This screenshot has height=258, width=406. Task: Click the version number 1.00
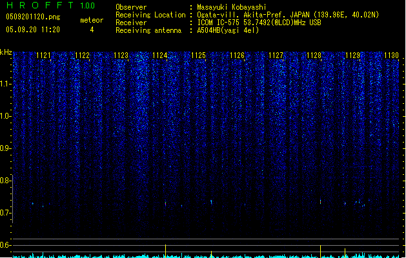click(88, 6)
